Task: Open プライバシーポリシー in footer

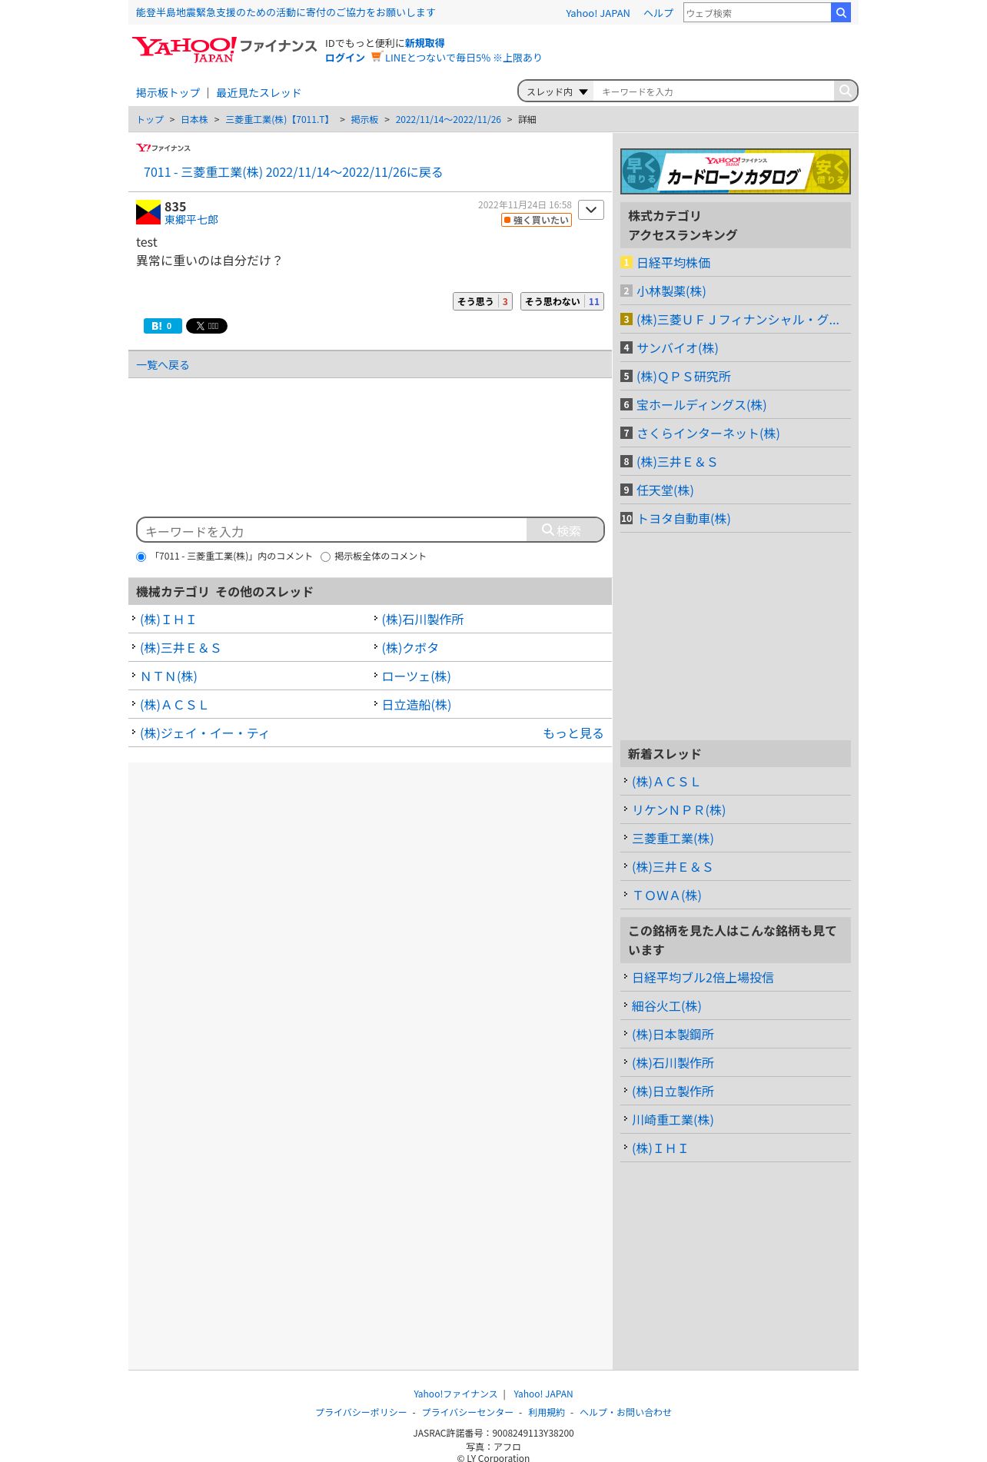Action: click(x=361, y=1412)
